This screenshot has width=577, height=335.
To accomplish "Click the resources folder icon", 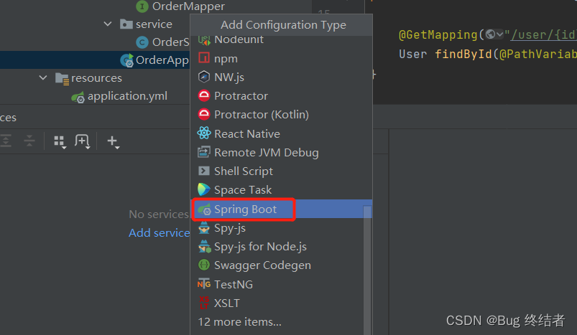I will point(62,79).
